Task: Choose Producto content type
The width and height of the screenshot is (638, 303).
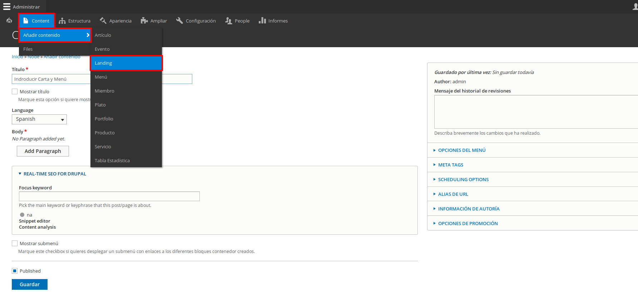Action: 126,133
